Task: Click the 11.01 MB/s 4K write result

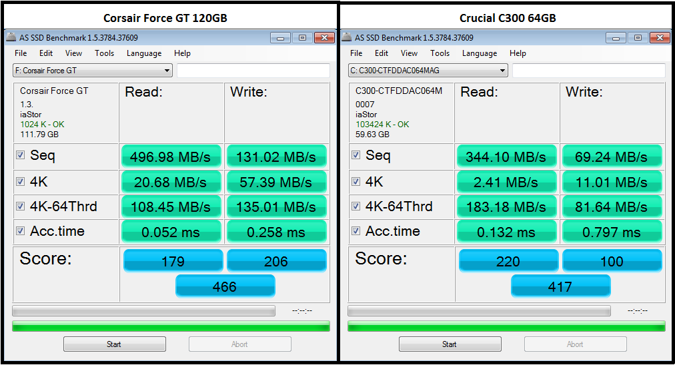Action: pyautogui.click(x=612, y=182)
